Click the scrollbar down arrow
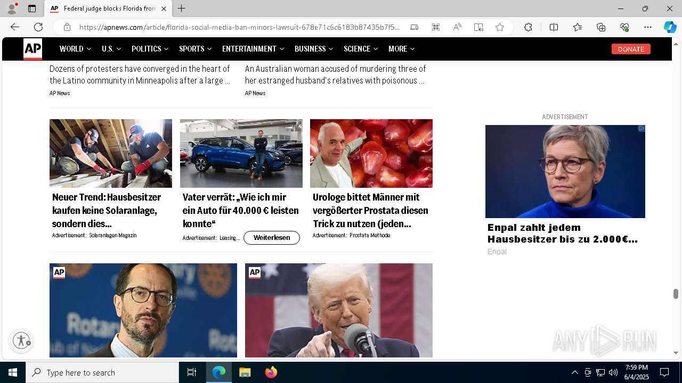 [x=676, y=353]
